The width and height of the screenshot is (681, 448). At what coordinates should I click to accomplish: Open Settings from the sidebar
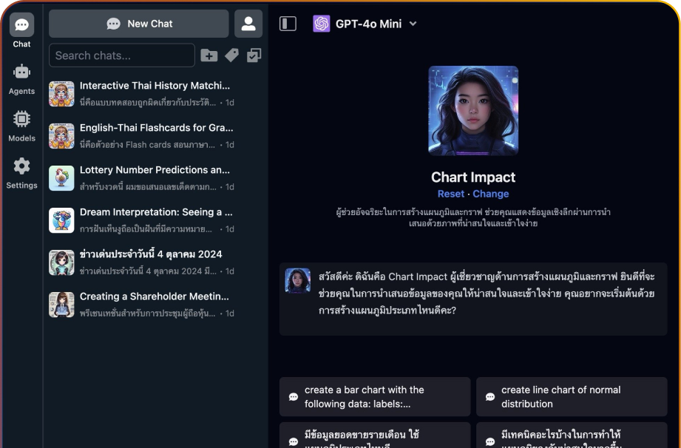tap(21, 173)
